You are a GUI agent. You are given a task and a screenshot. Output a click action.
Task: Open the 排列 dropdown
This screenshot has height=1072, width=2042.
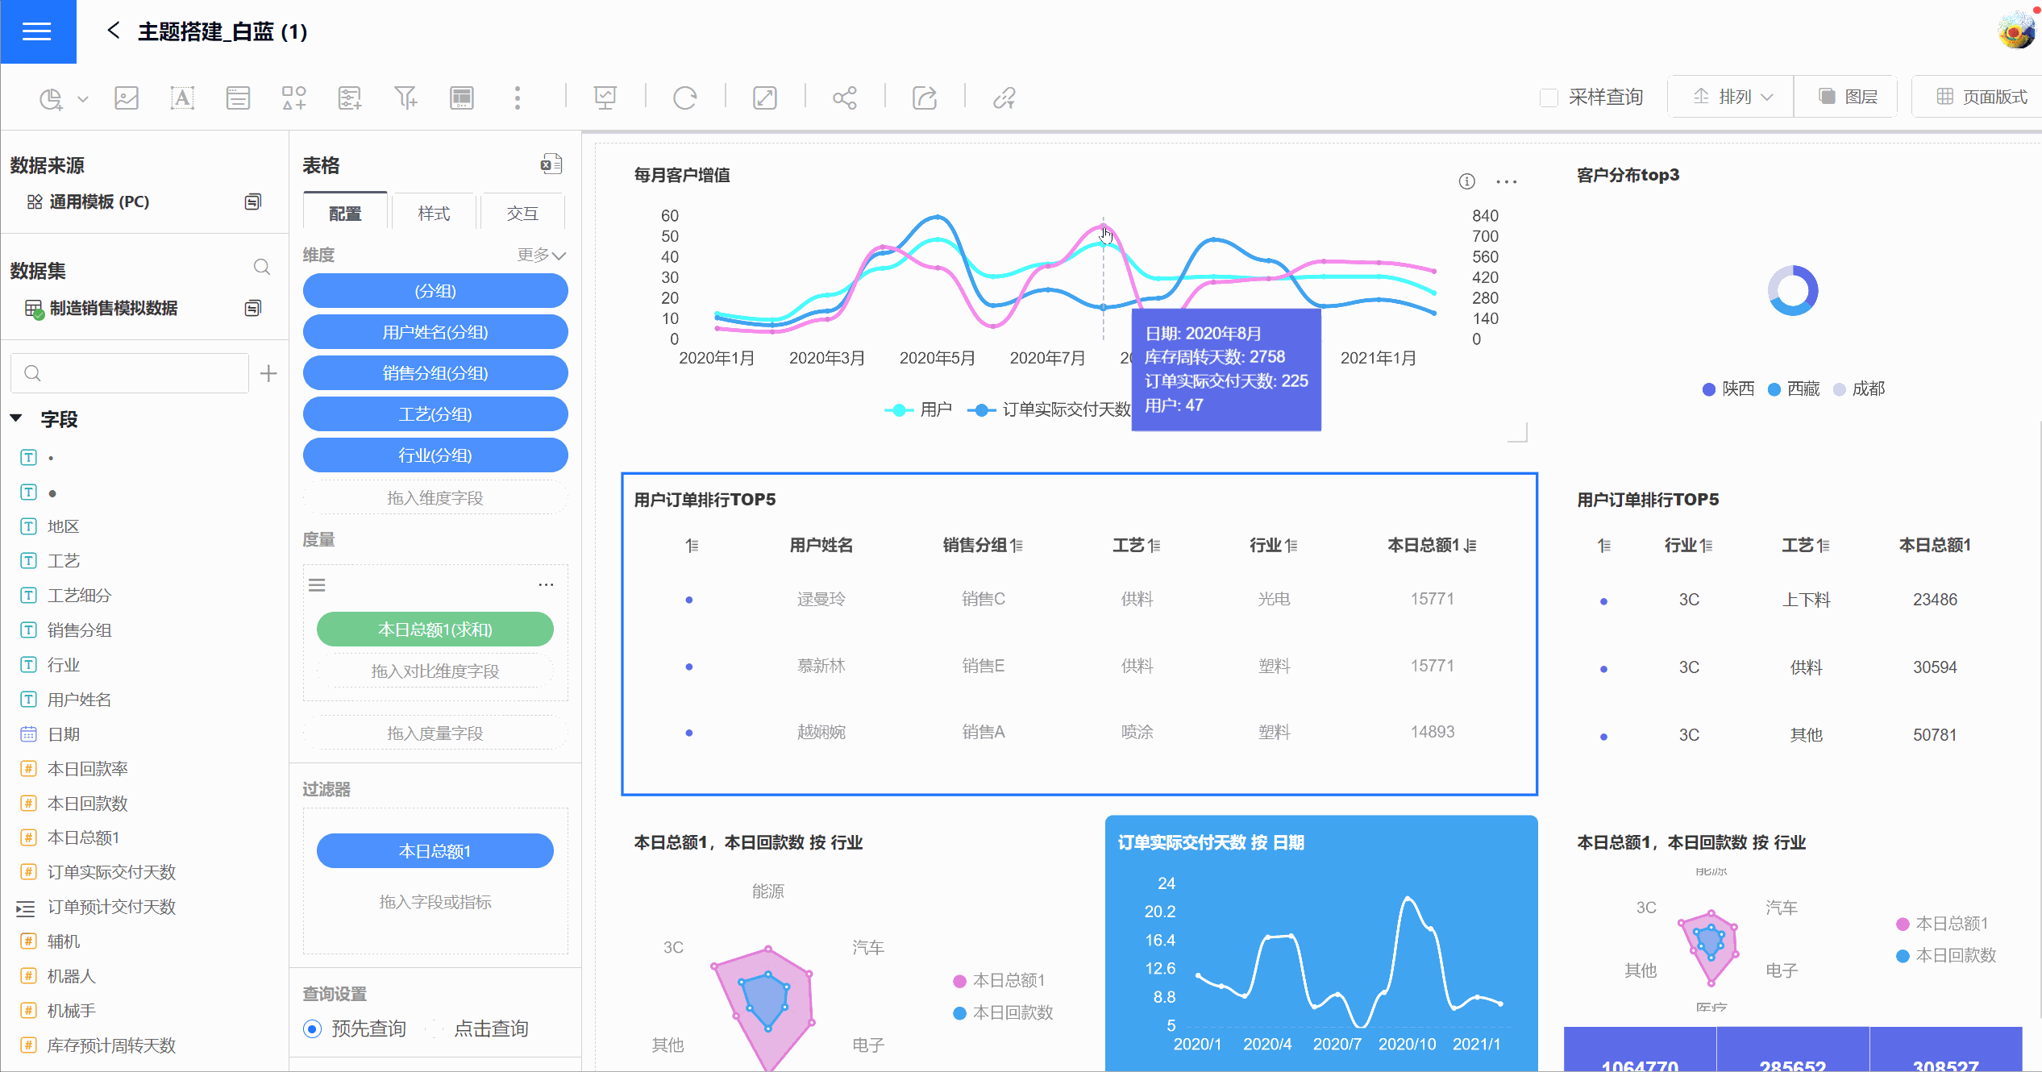[1732, 97]
